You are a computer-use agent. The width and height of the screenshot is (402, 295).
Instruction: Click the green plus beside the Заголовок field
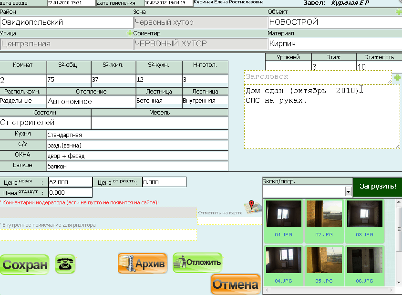point(397,77)
